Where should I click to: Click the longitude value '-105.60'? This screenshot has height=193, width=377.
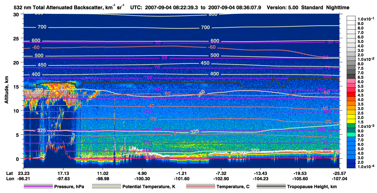300,179
